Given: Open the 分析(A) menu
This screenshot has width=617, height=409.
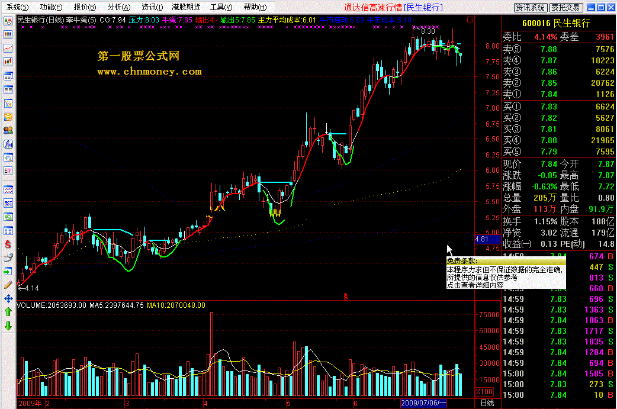Looking at the screenshot, I should pos(119,7).
